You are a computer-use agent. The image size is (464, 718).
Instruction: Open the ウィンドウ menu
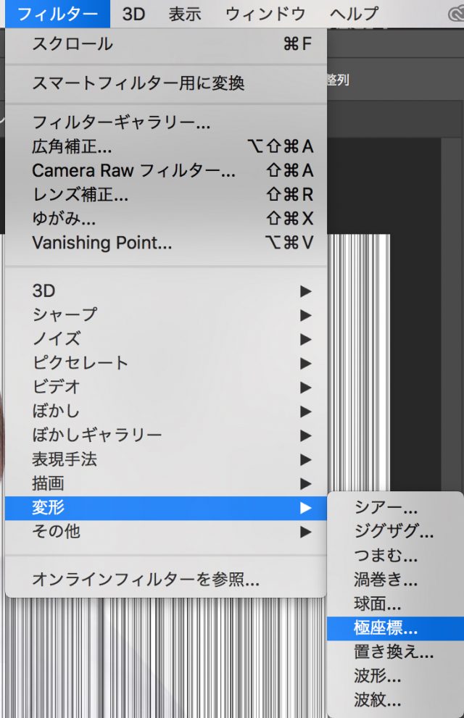click(x=265, y=14)
